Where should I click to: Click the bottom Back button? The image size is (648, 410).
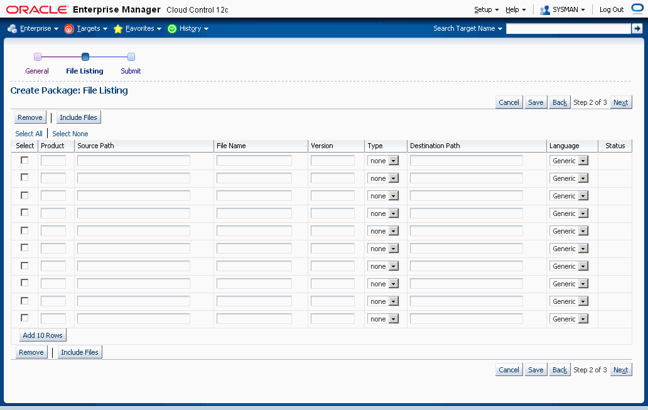pos(559,369)
